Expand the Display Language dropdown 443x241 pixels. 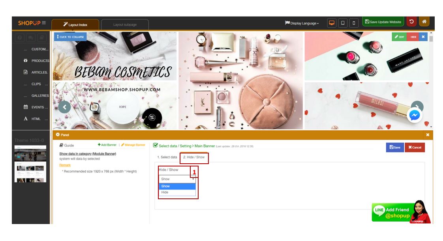[302, 23]
